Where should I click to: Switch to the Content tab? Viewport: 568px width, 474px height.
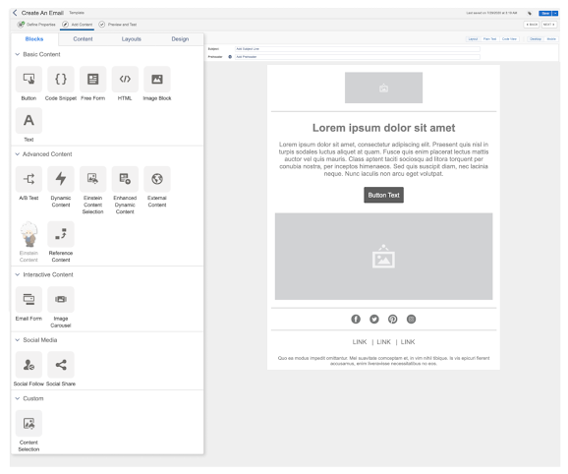tap(83, 39)
